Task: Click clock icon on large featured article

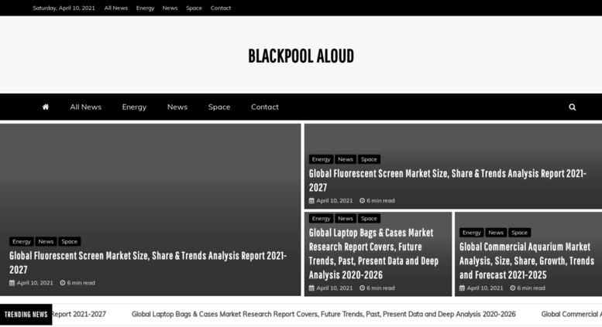Action: [x=63, y=283]
